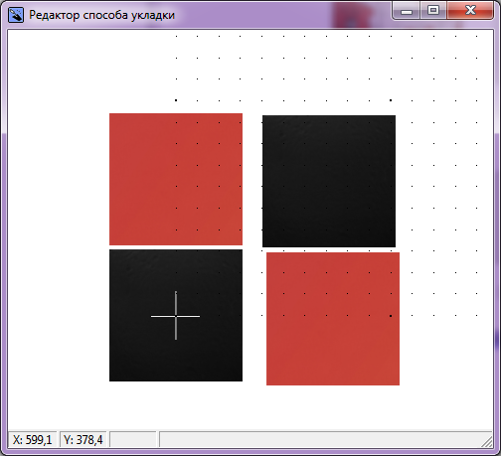Image resolution: width=501 pixels, height=456 pixels.
Task: Select the lower-left black tile near its top edge
Action: 176,256
